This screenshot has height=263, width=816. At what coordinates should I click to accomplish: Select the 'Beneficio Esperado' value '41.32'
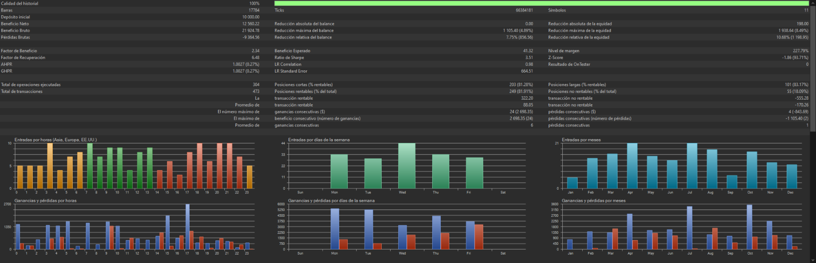pos(528,51)
